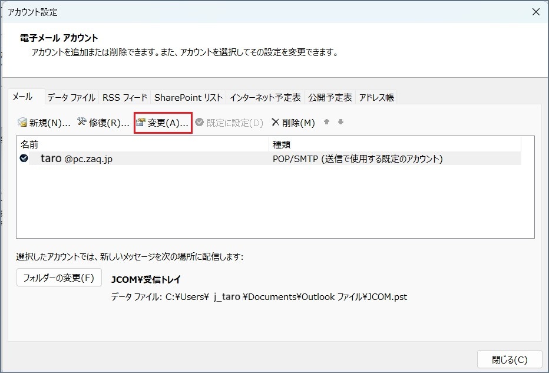Screen dimensions: 549x373
Task: Select the taro @pc.zaq.jp account row
Action: click(141, 159)
